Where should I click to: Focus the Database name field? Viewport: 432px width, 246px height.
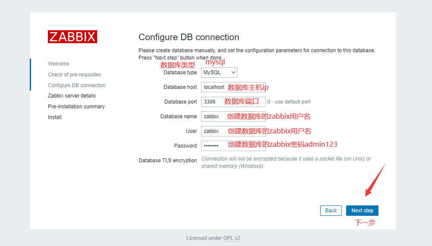tap(233, 116)
